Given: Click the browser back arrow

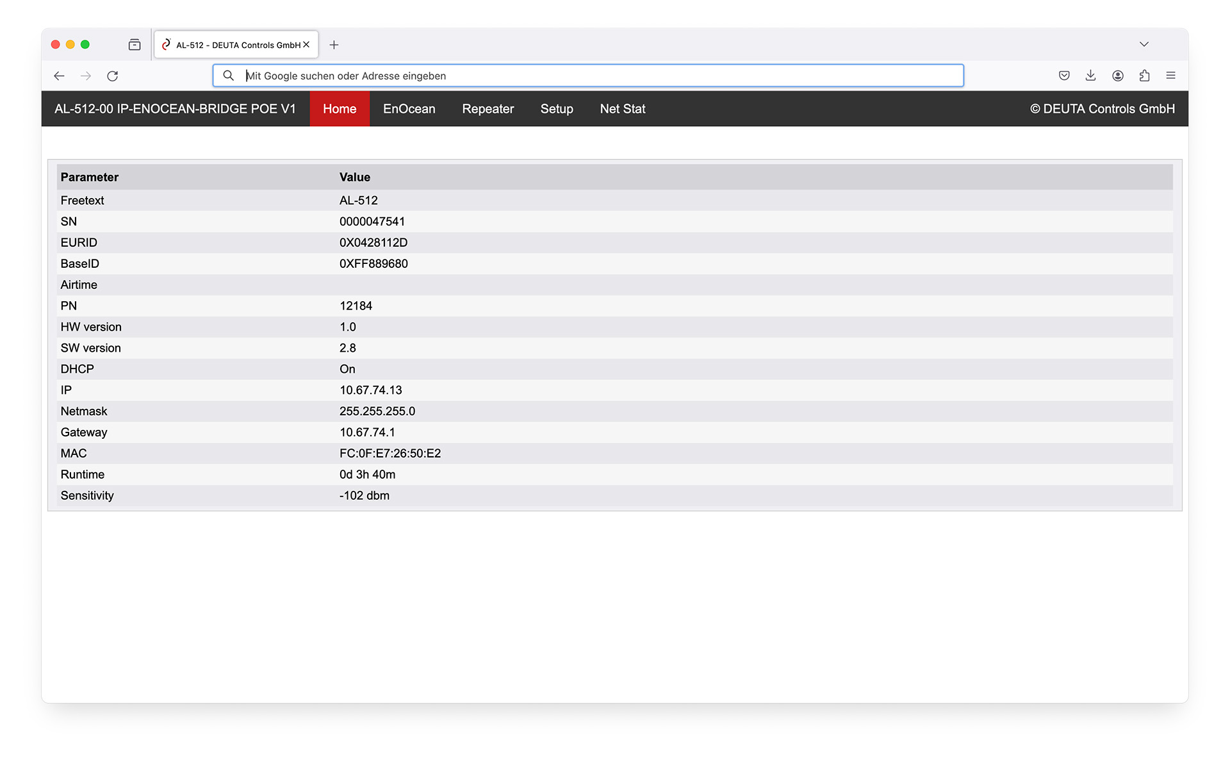Looking at the screenshot, I should pos(59,76).
